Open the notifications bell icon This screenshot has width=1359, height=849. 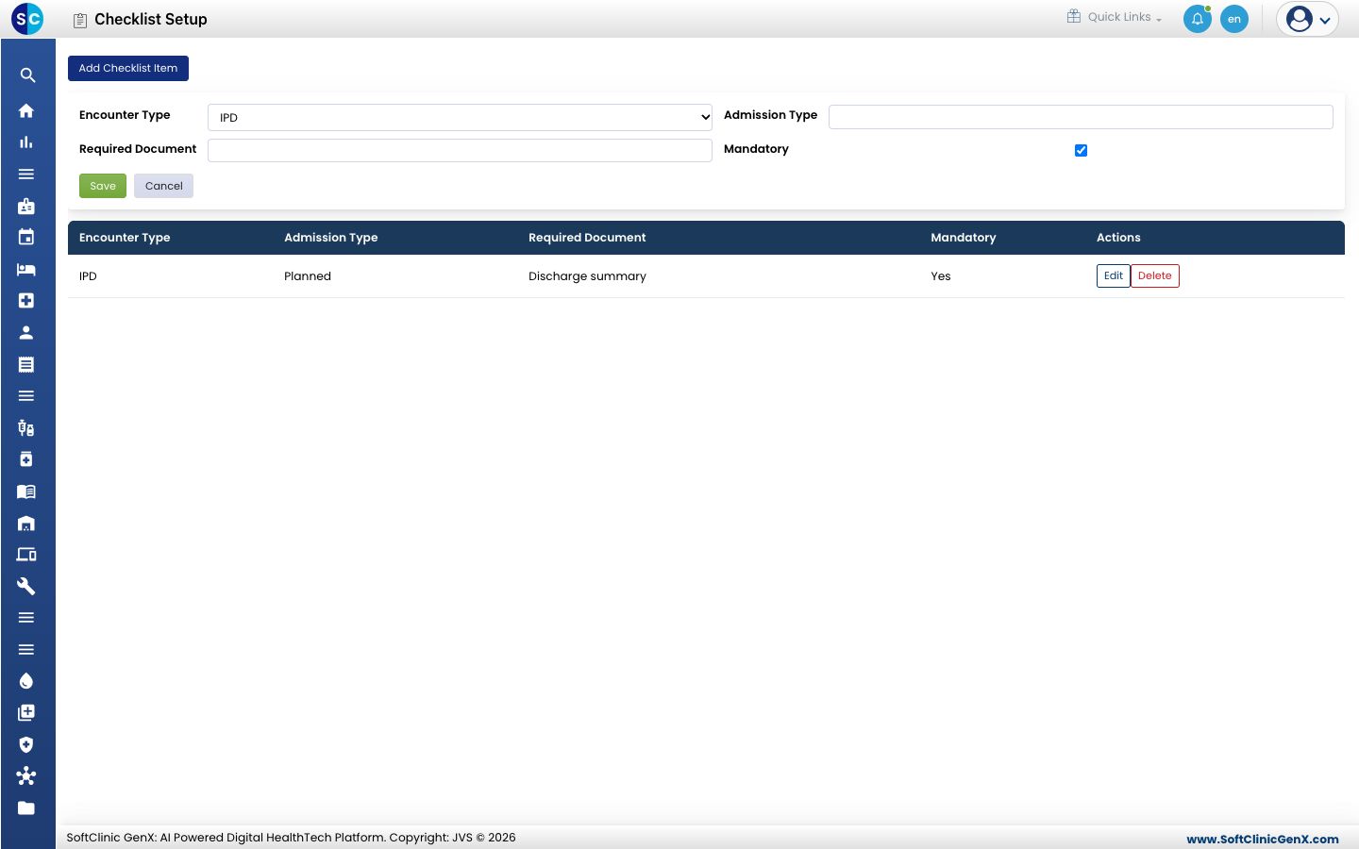pyautogui.click(x=1197, y=19)
